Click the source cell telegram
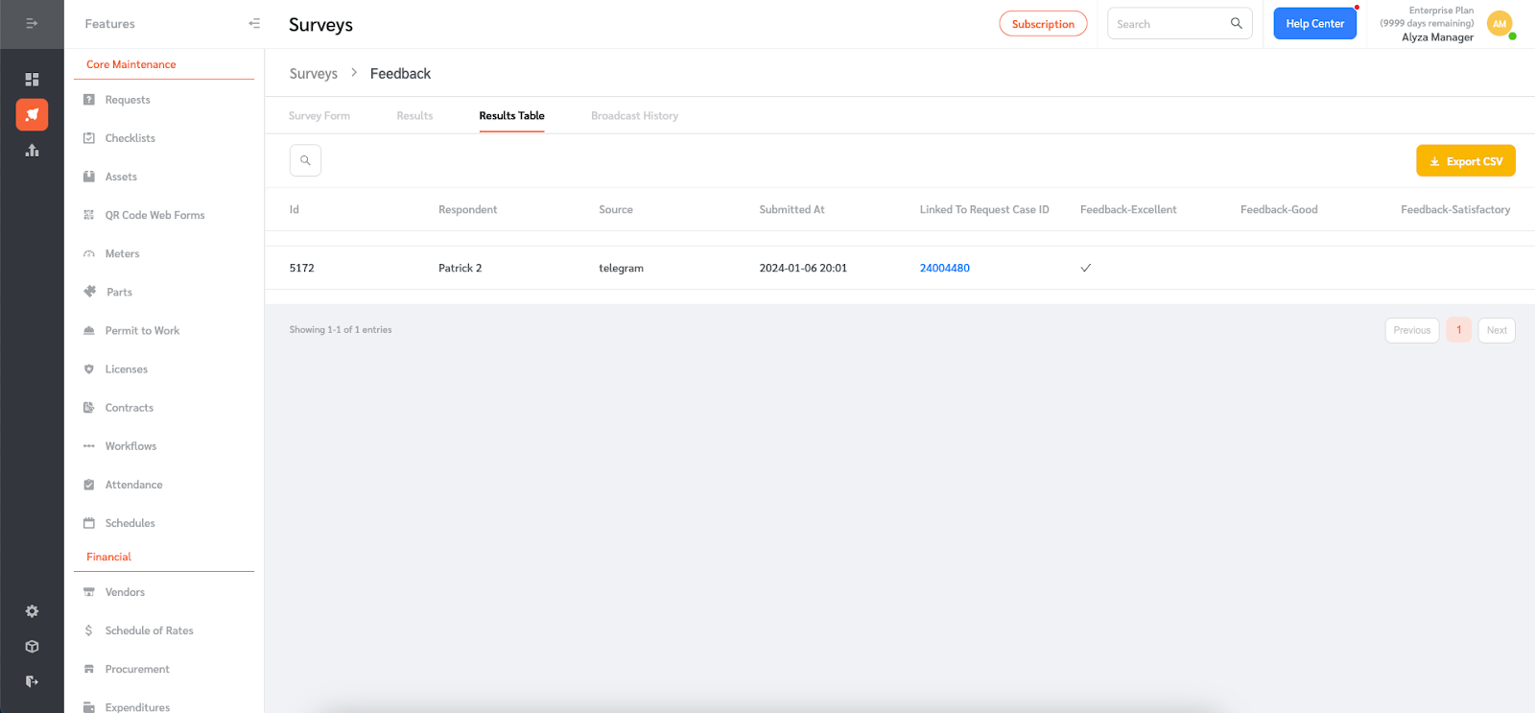 point(621,268)
